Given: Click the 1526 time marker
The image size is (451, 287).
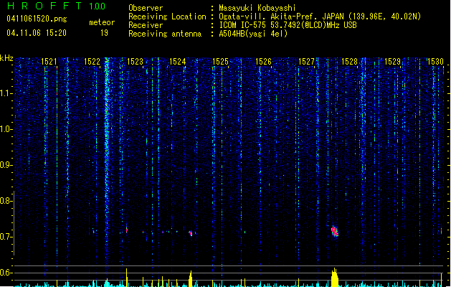Looking at the screenshot, I should pos(263,62).
